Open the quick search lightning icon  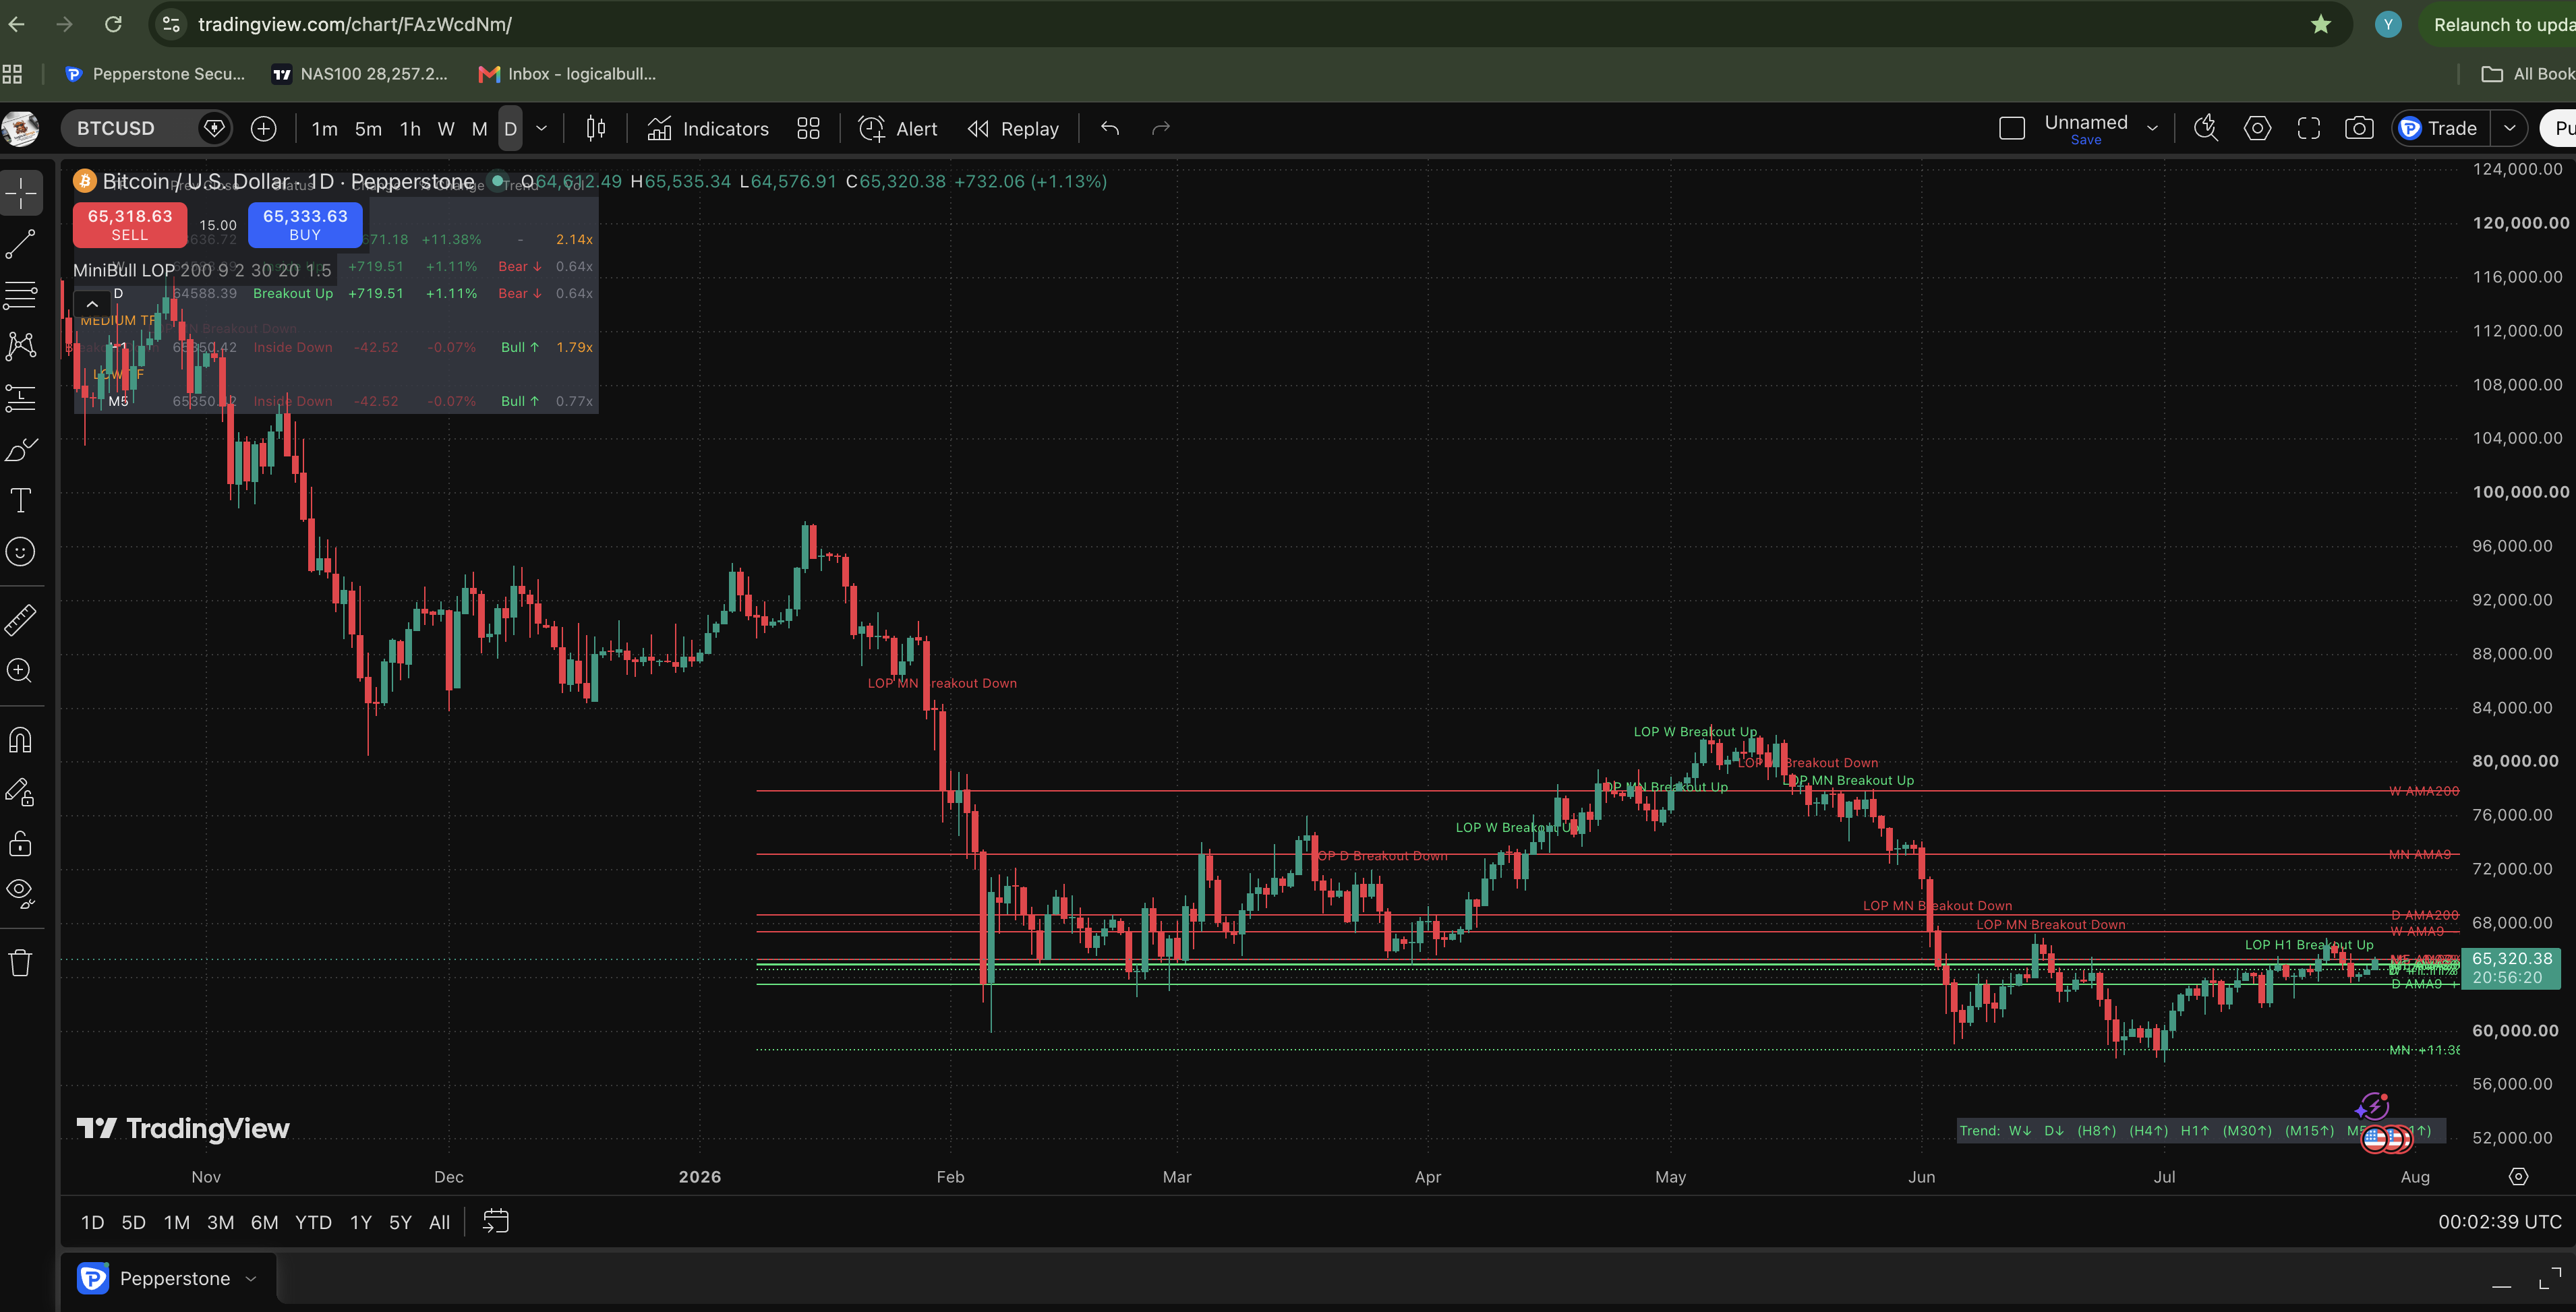pos(2206,129)
